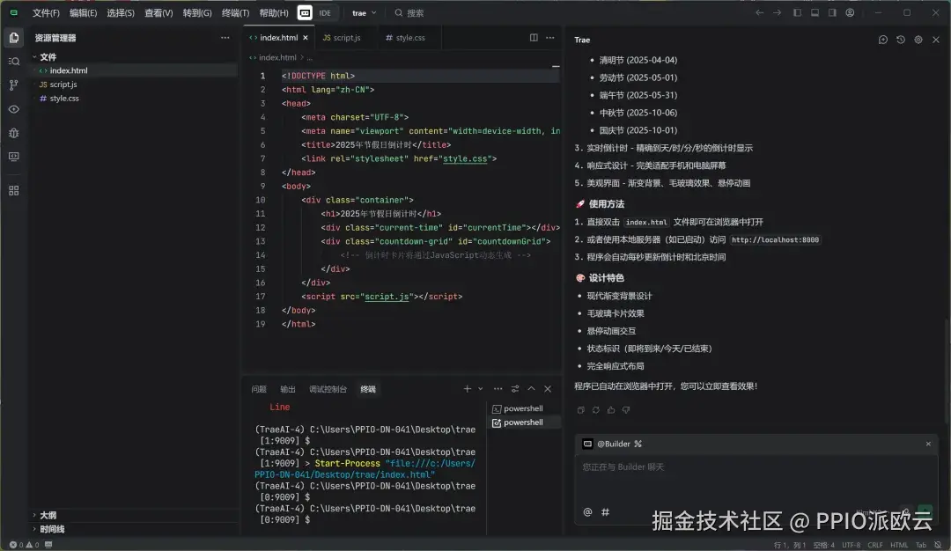Open the 文件(F) menu
951x551 pixels.
(x=46, y=12)
